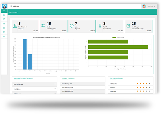Click the HROnBot robot logo avatar
The image size is (162, 114).
pyautogui.click(x=4, y=6)
